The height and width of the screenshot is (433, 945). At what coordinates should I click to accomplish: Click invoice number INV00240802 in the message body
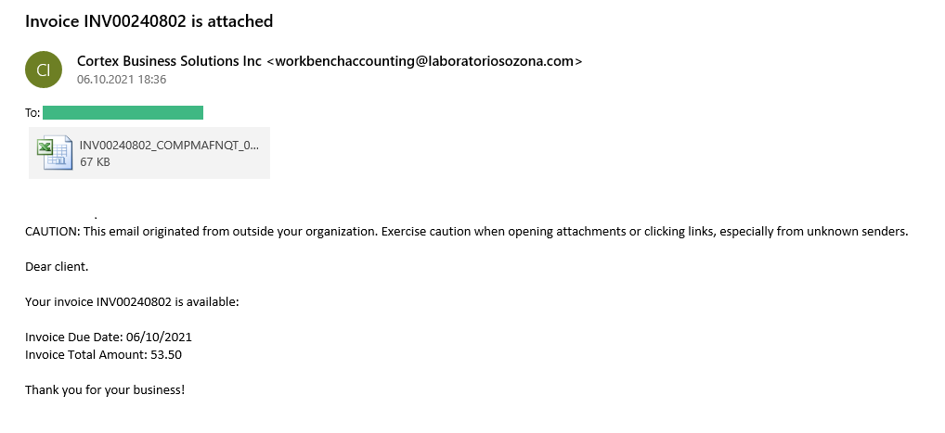pos(134,301)
